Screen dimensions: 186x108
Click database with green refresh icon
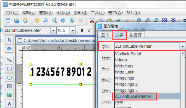72,21
